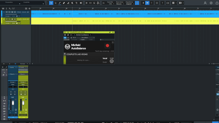Select Vocal mode in AutoBalance
Image resolution: width=219 pixels, height=123 pixels.
pos(105,58)
